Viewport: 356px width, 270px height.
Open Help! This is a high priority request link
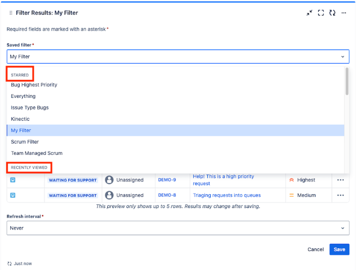click(x=223, y=180)
